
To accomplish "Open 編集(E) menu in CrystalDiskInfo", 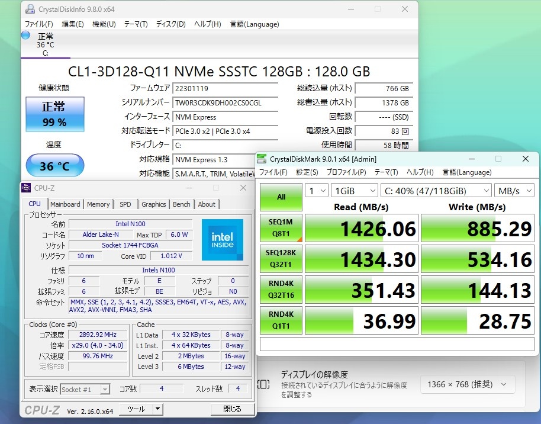I will point(72,24).
